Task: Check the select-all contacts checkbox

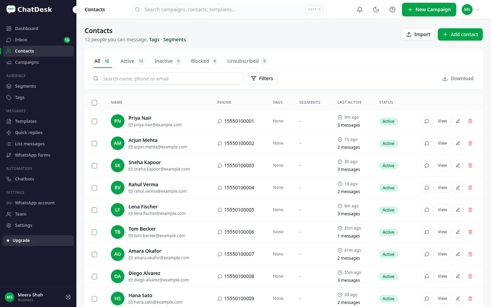Action: (x=94, y=102)
